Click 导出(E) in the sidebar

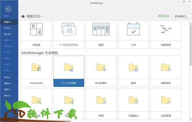7,64
